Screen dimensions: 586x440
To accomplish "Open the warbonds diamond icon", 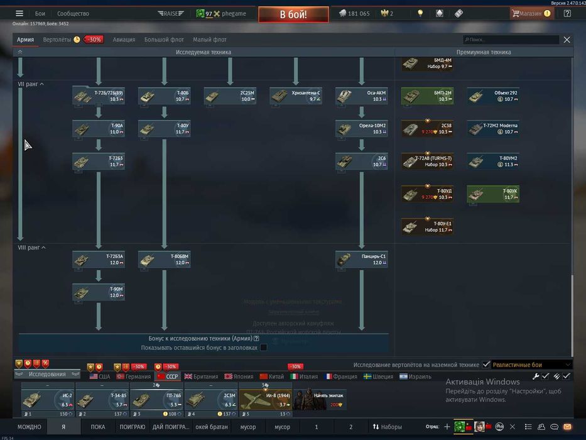I will coord(440,13).
